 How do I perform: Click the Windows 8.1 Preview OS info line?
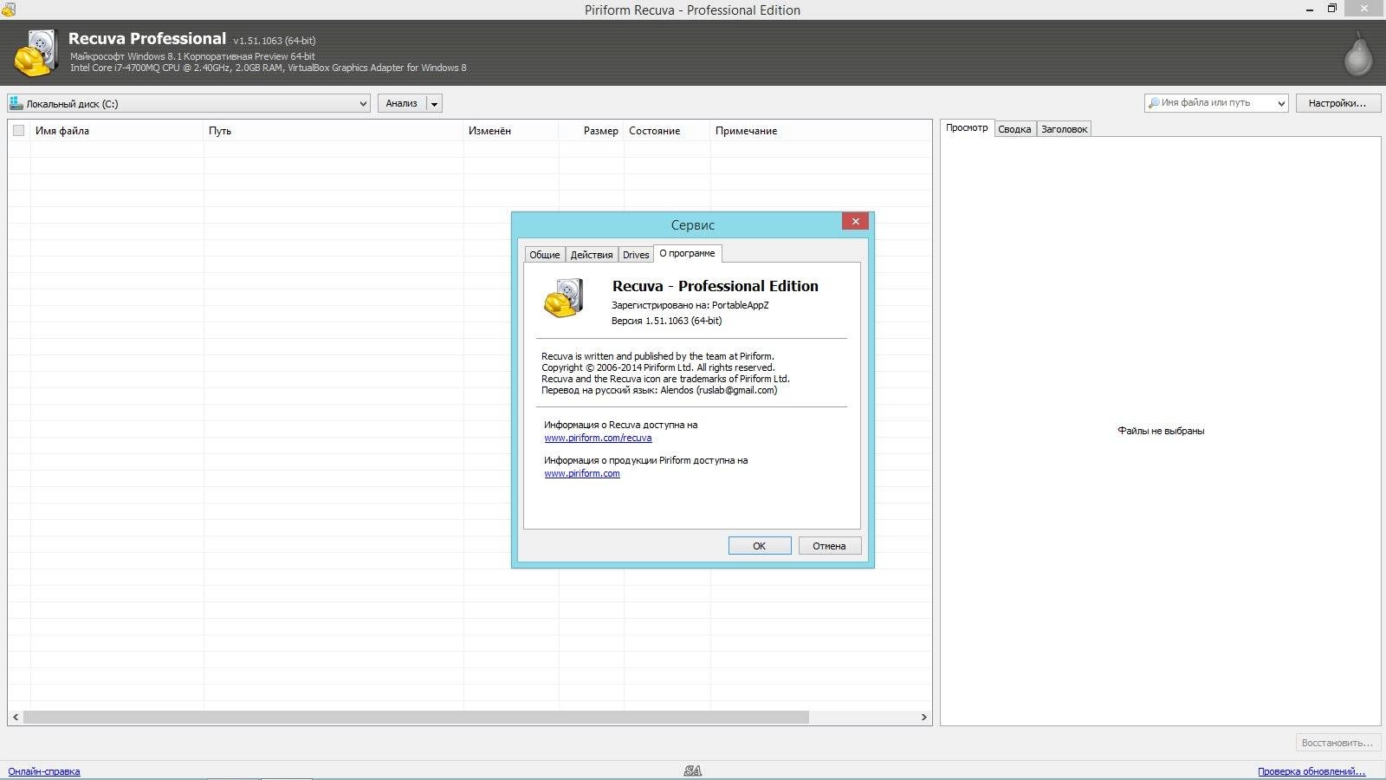(x=192, y=56)
